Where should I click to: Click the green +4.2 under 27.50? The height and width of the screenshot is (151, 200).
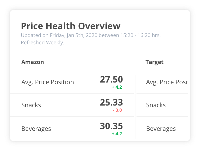117,87
